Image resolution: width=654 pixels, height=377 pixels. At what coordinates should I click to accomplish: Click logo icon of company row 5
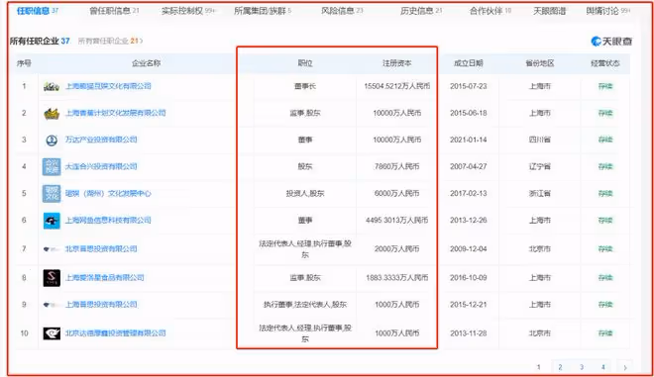[52, 194]
